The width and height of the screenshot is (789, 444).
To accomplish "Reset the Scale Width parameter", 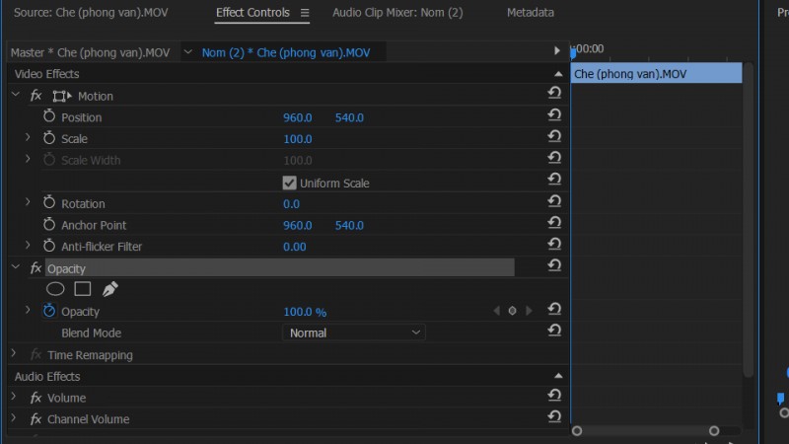I will point(554,158).
